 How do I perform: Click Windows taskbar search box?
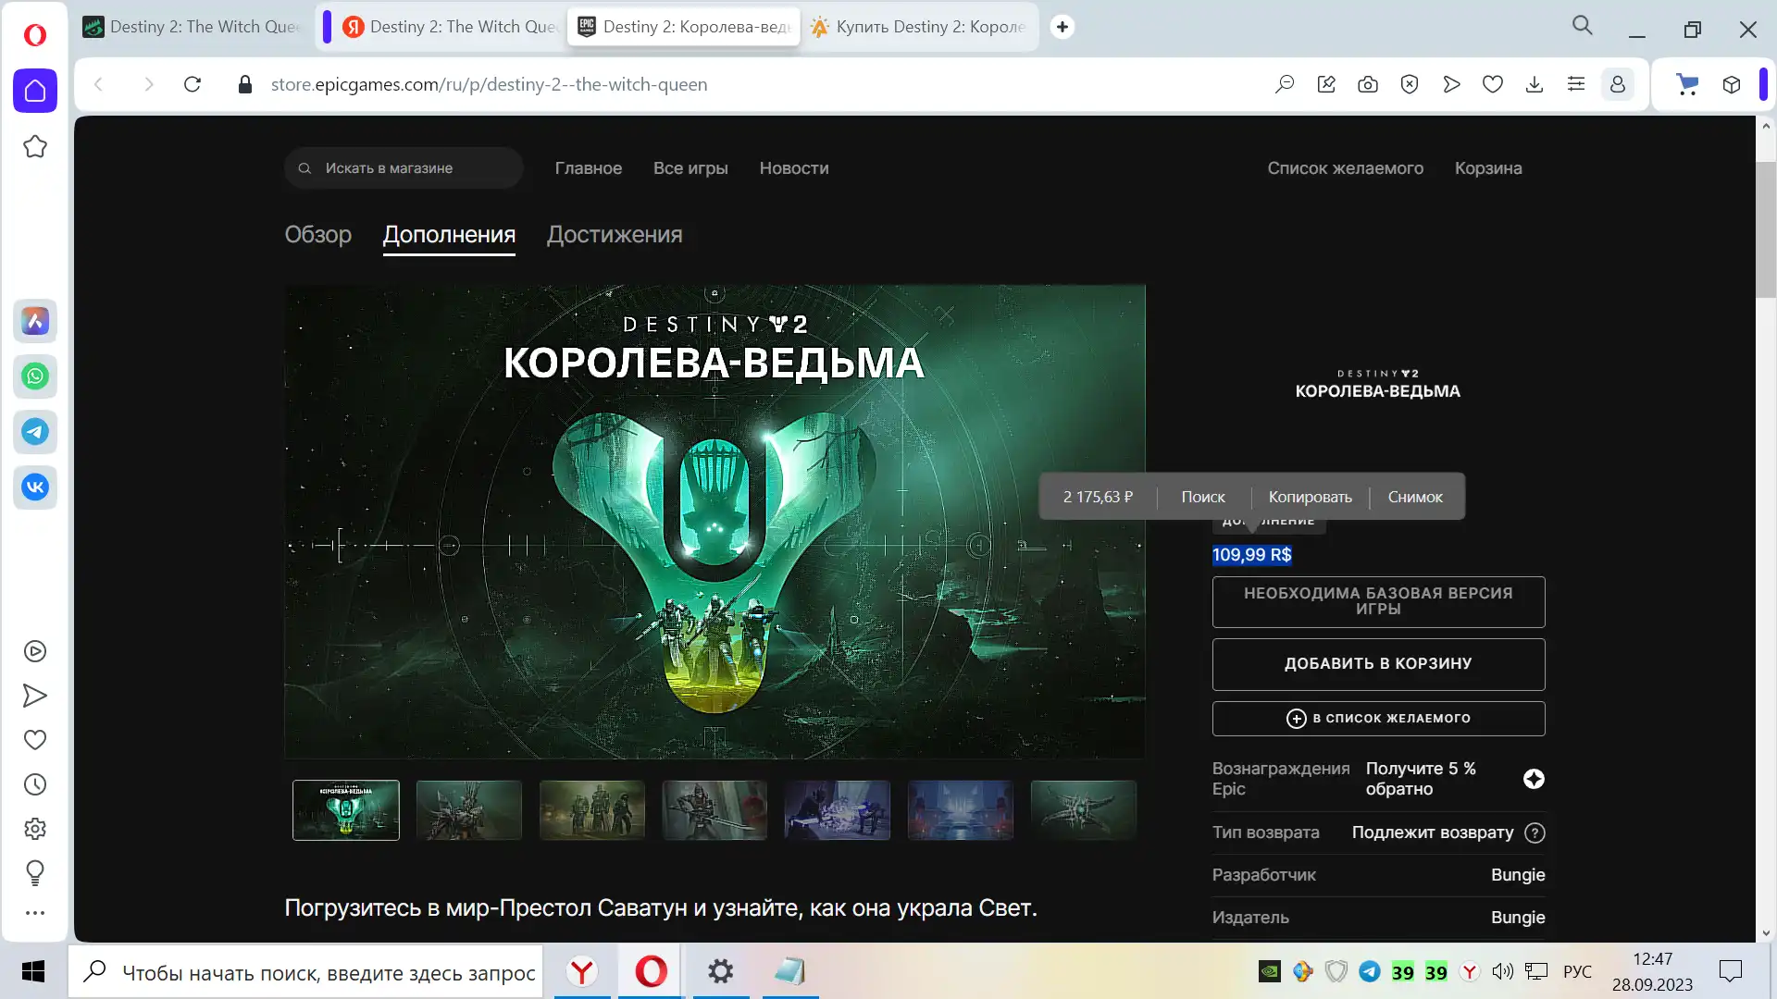click(x=305, y=972)
